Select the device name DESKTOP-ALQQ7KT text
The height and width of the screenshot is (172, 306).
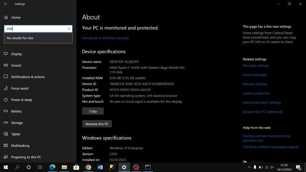pos(124,62)
